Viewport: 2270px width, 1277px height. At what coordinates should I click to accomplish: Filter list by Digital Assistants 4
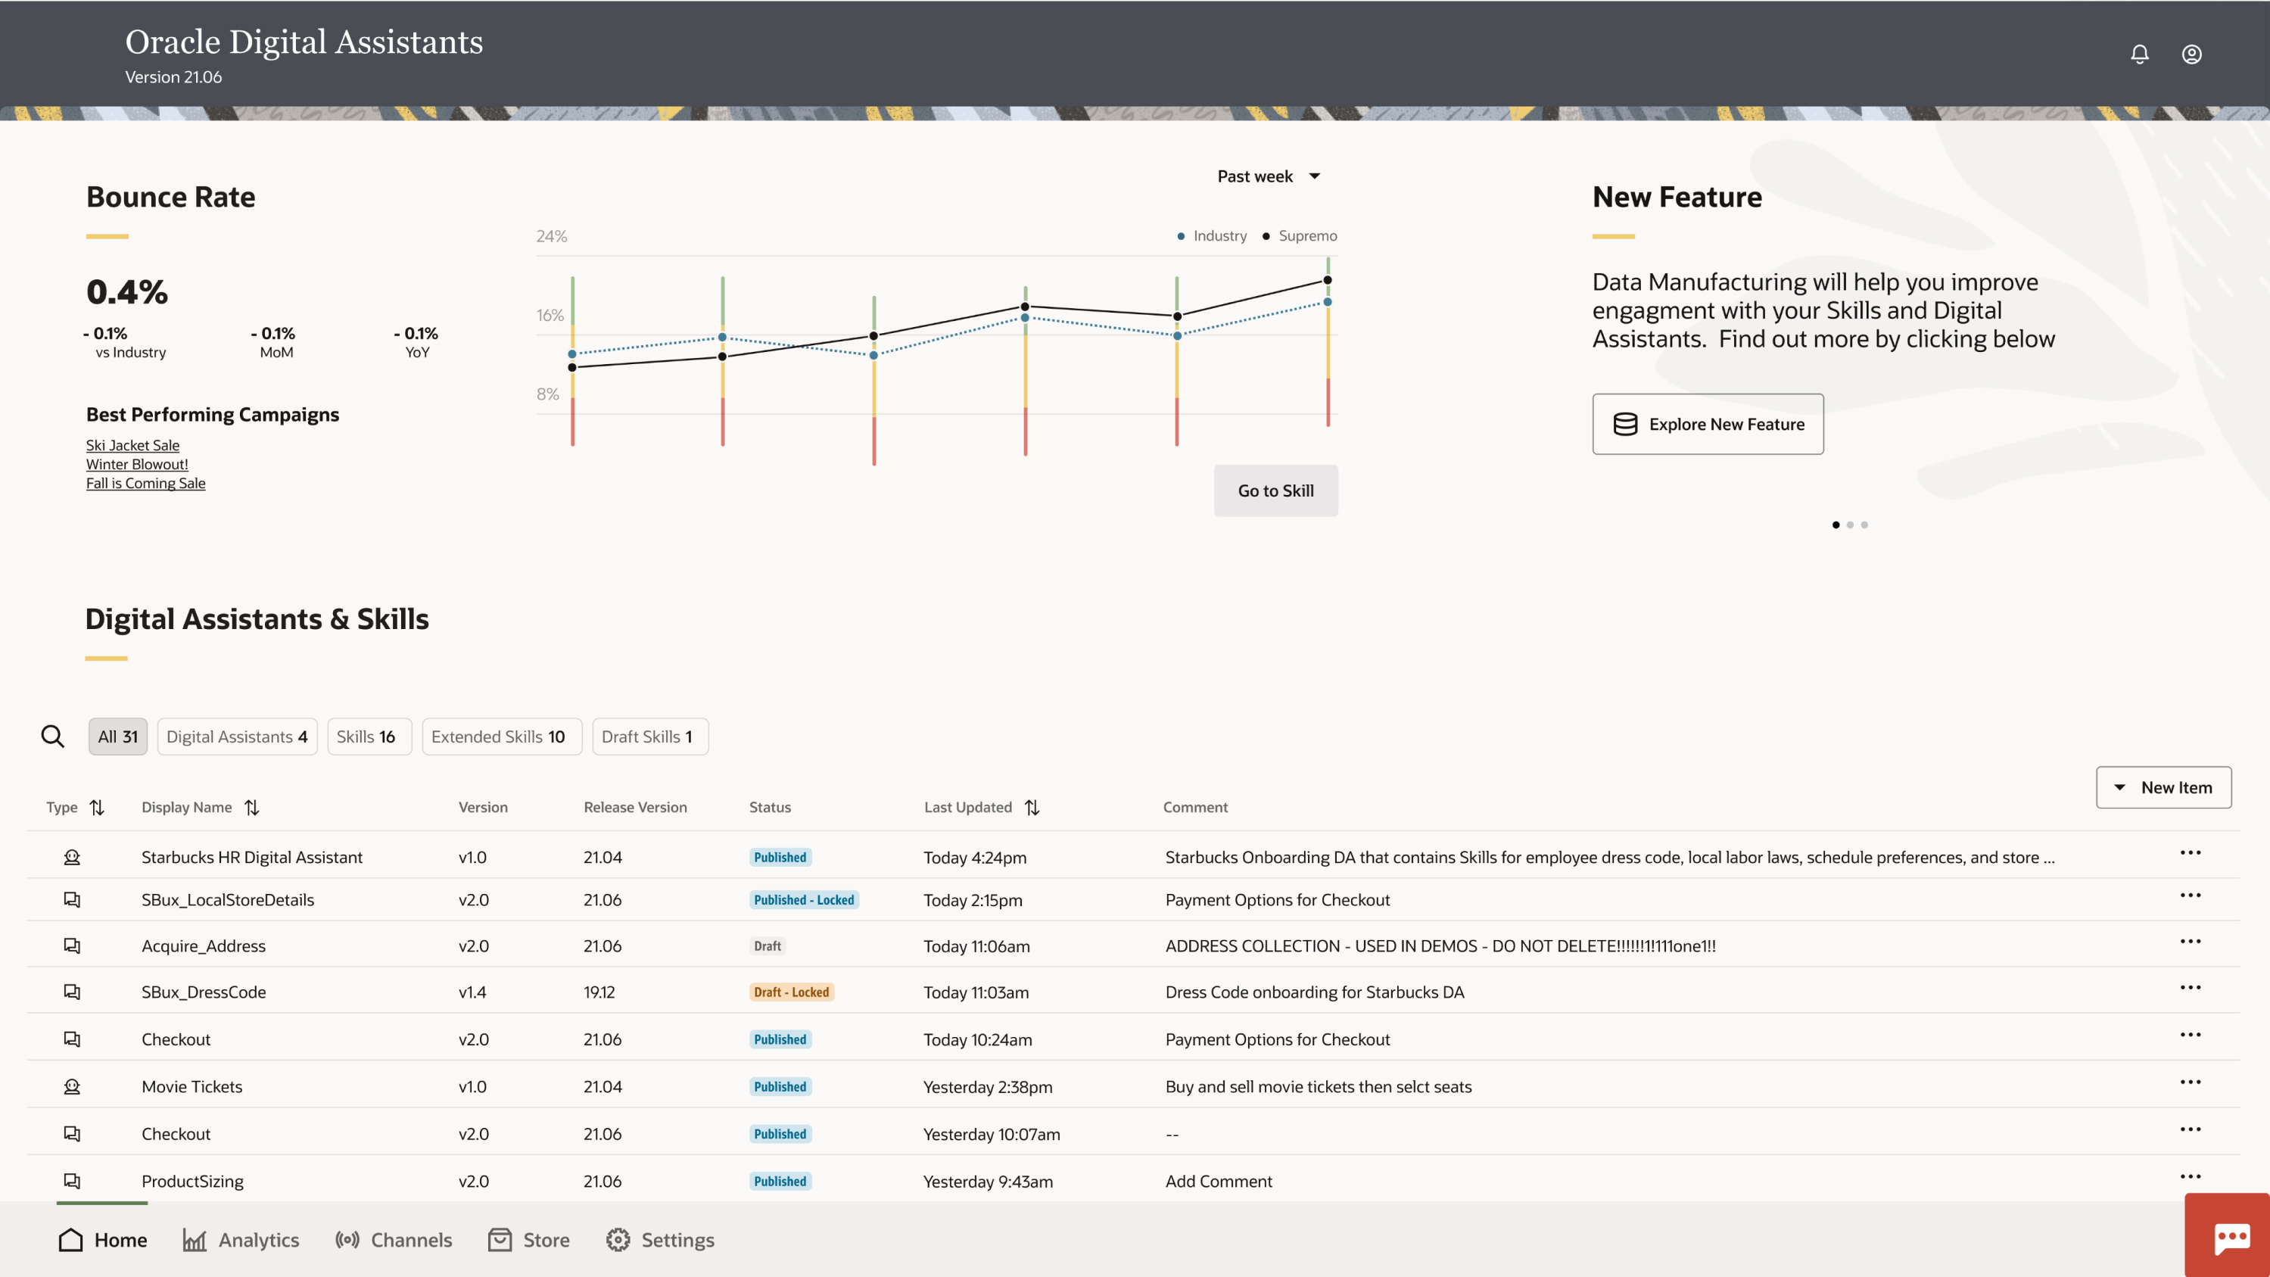pos(237,737)
